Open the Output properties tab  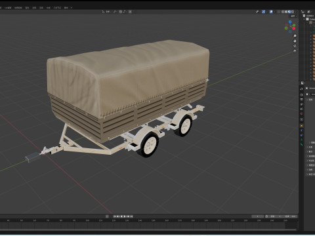pos(301,100)
